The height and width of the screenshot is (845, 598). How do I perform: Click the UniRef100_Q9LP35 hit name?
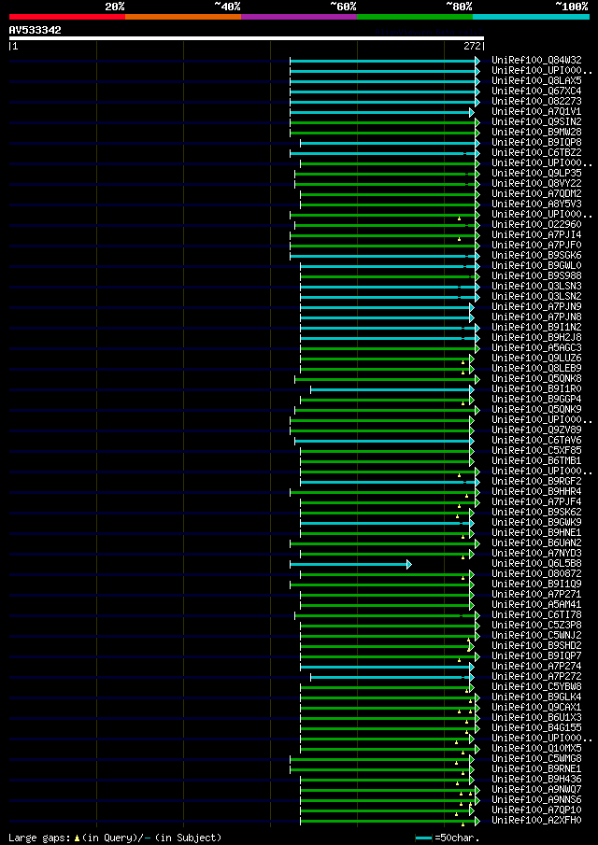pos(536,173)
